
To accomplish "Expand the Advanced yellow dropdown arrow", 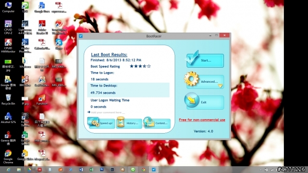I will [220, 86].
